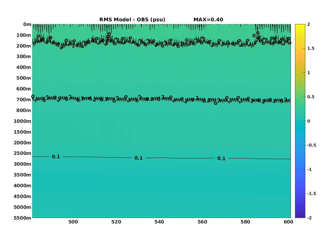Click the "MAX=0.40" text above the plot
Viewport: 323px width, 242px height.
coord(208,20)
